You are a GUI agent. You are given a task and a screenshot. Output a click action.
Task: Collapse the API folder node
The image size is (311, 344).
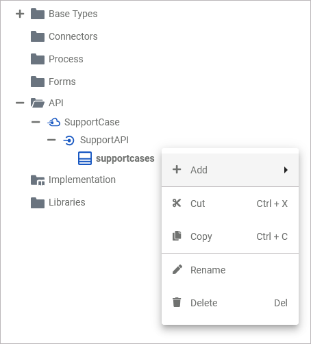[x=20, y=103]
